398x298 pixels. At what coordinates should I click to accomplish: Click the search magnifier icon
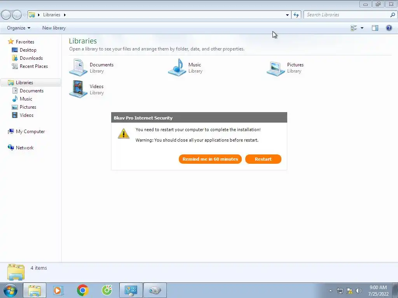pyautogui.click(x=393, y=15)
